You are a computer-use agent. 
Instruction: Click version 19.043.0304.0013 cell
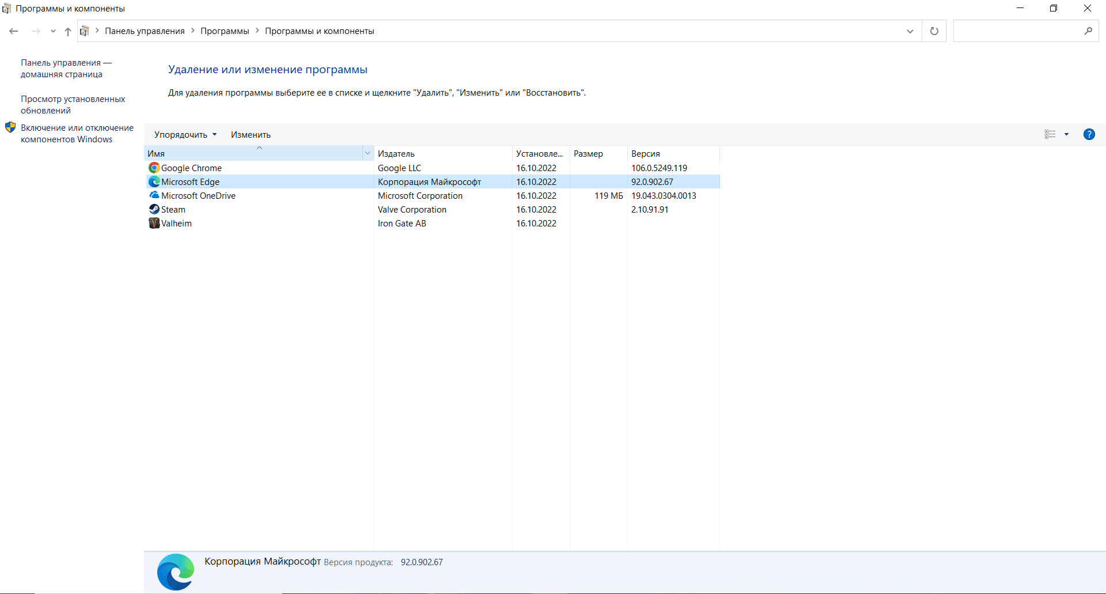[x=664, y=195]
